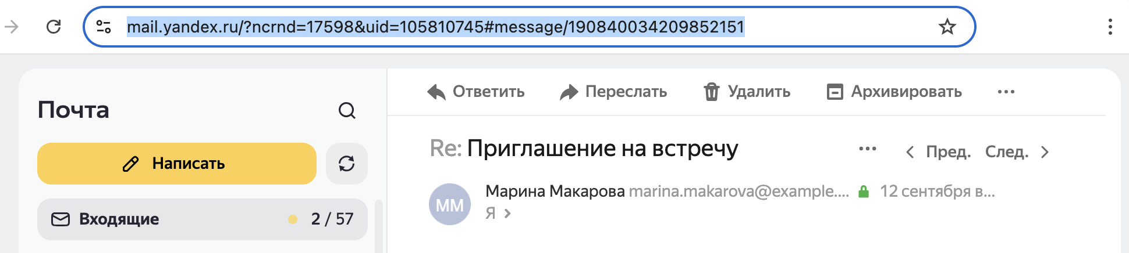Open the Chrome three-dot menu
Screen dimensions: 1129x253
1110,27
